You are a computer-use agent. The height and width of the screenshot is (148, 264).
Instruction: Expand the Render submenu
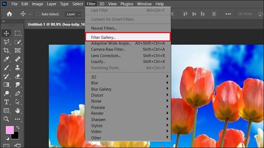coord(128,113)
